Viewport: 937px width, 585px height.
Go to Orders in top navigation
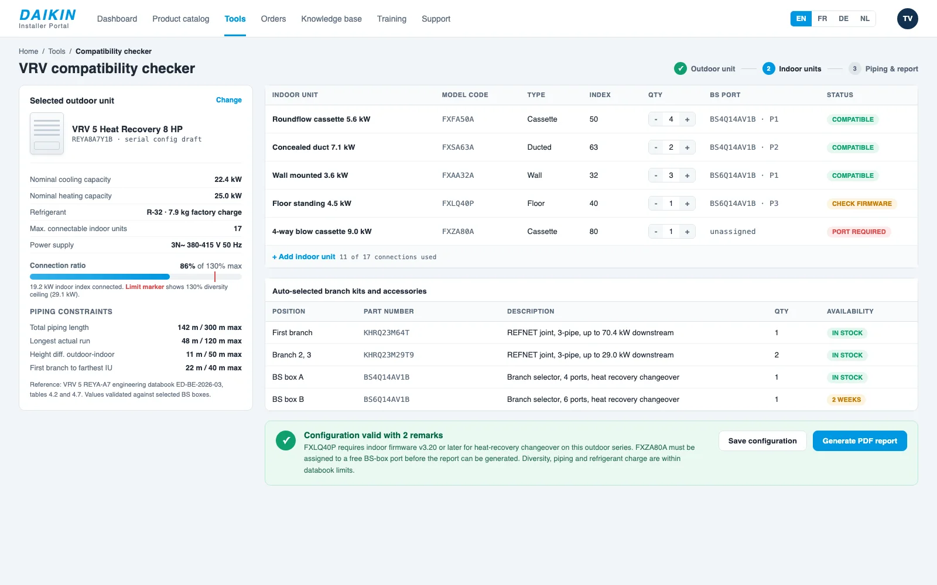pos(273,19)
